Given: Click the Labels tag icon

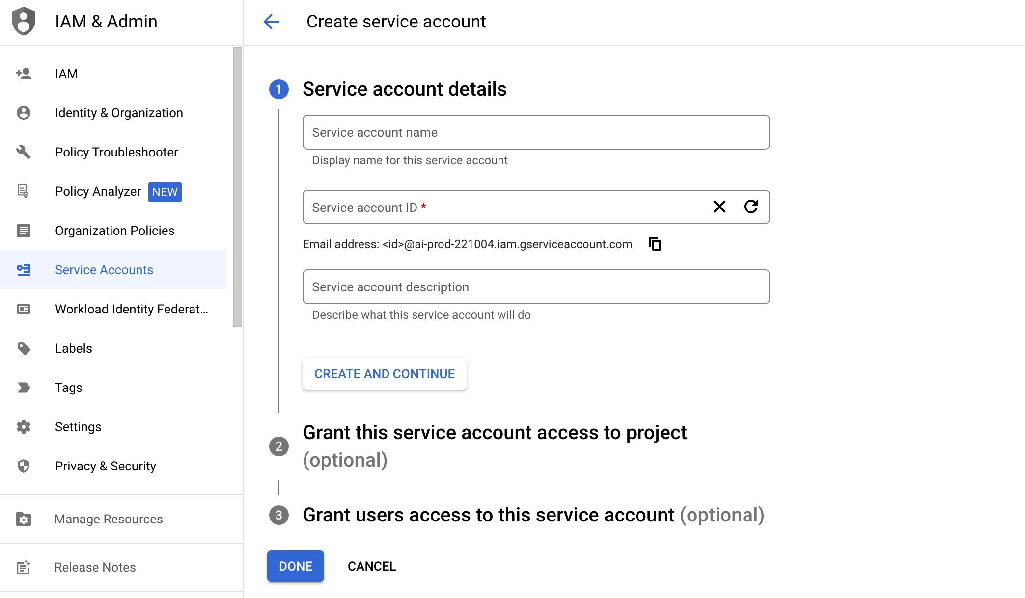Looking at the screenshot, I should (24, 348).
